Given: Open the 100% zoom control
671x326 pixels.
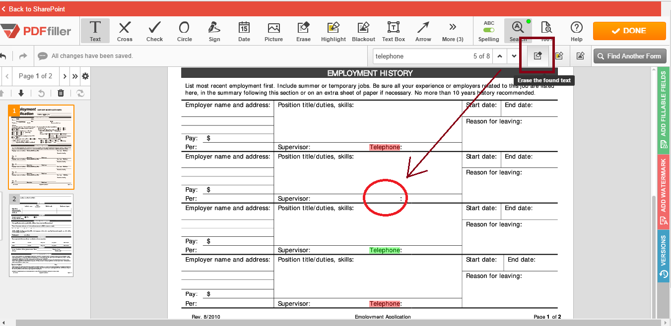Looking at the screenshot, I should coord(546,31).
